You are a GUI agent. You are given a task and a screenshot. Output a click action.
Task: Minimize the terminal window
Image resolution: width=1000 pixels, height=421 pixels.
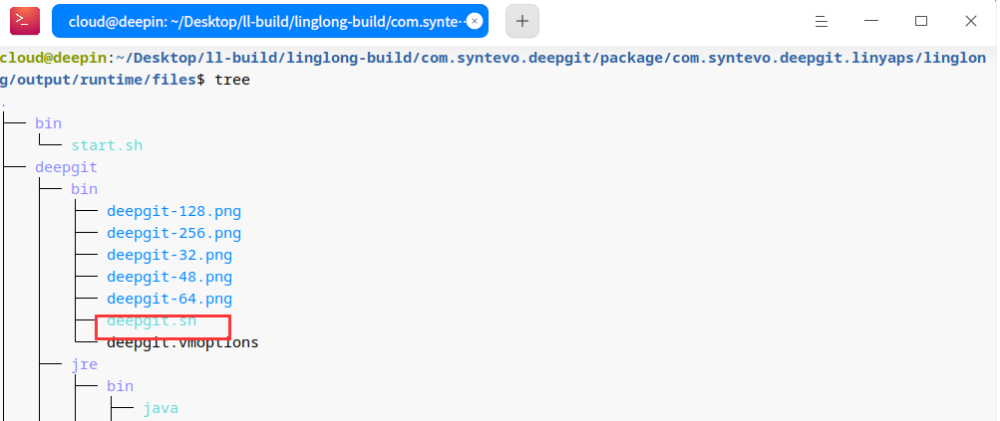[871, 21]
